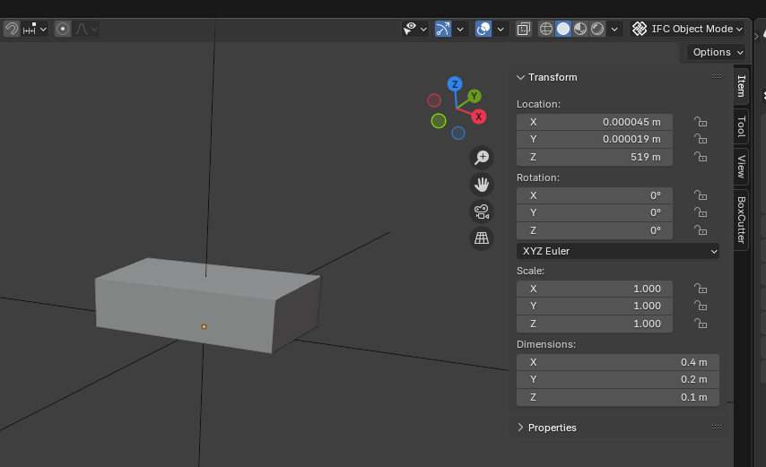Select wireframe viewport shading mode

pos(546,29)
